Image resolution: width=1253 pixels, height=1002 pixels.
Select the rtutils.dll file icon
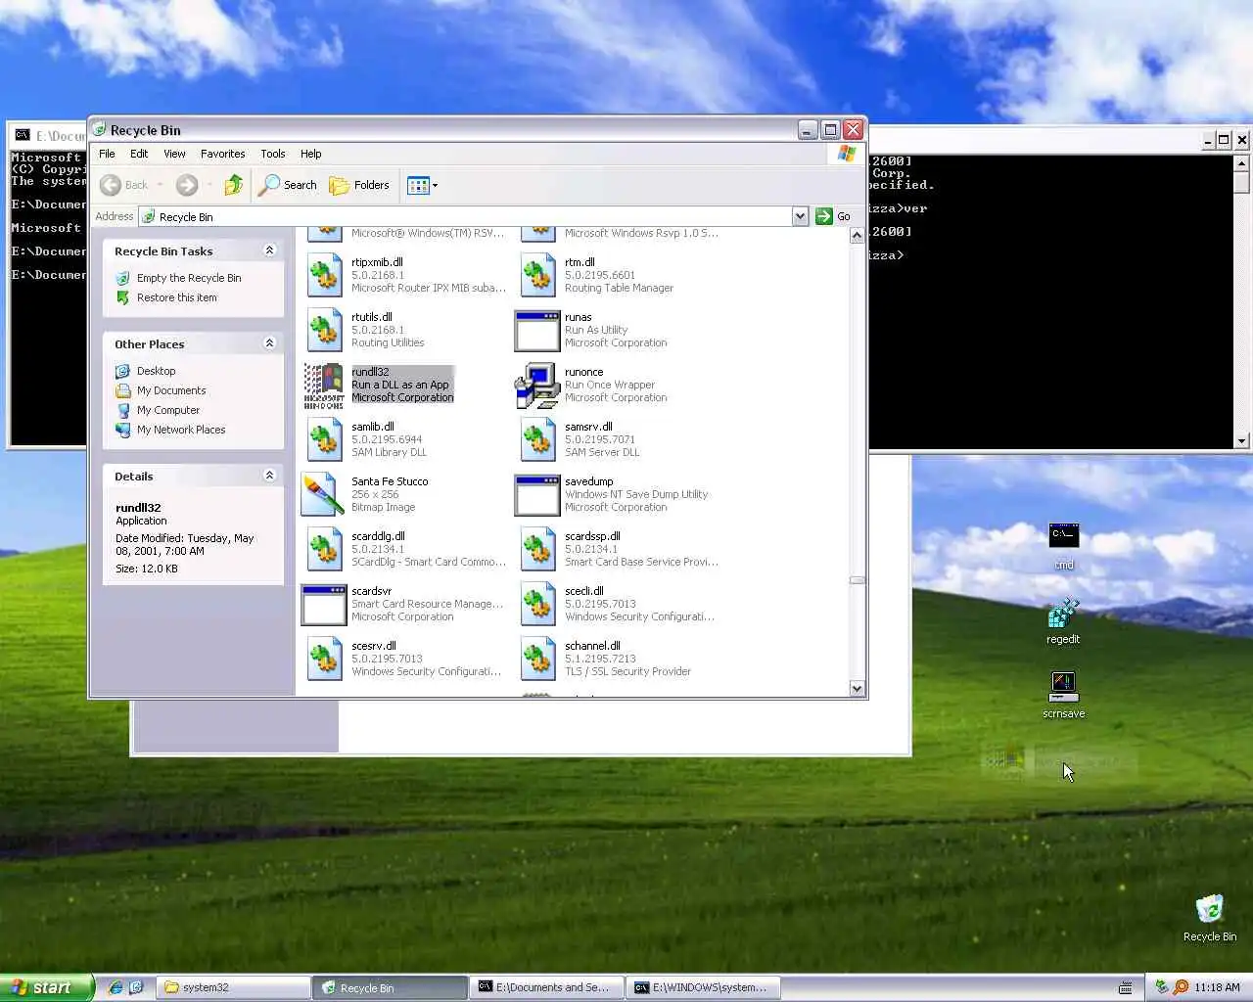324,331
